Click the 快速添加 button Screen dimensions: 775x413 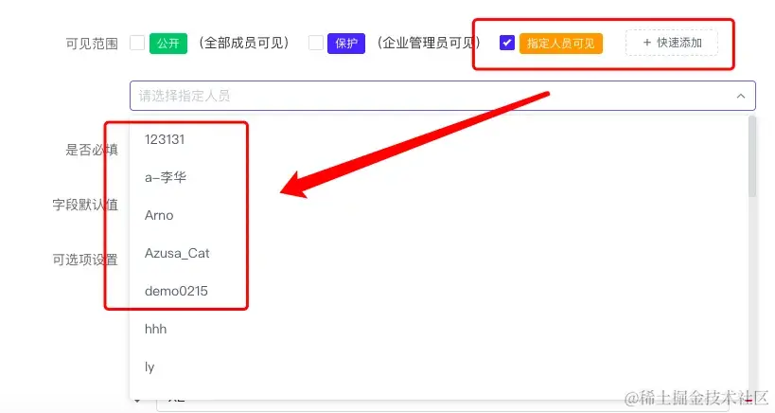click(x=672, y=43)
